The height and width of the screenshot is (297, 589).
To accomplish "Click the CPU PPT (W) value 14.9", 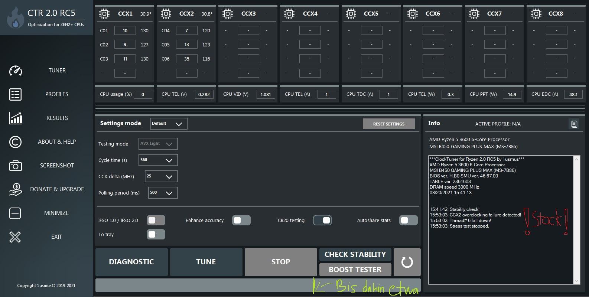I will 512,94.
